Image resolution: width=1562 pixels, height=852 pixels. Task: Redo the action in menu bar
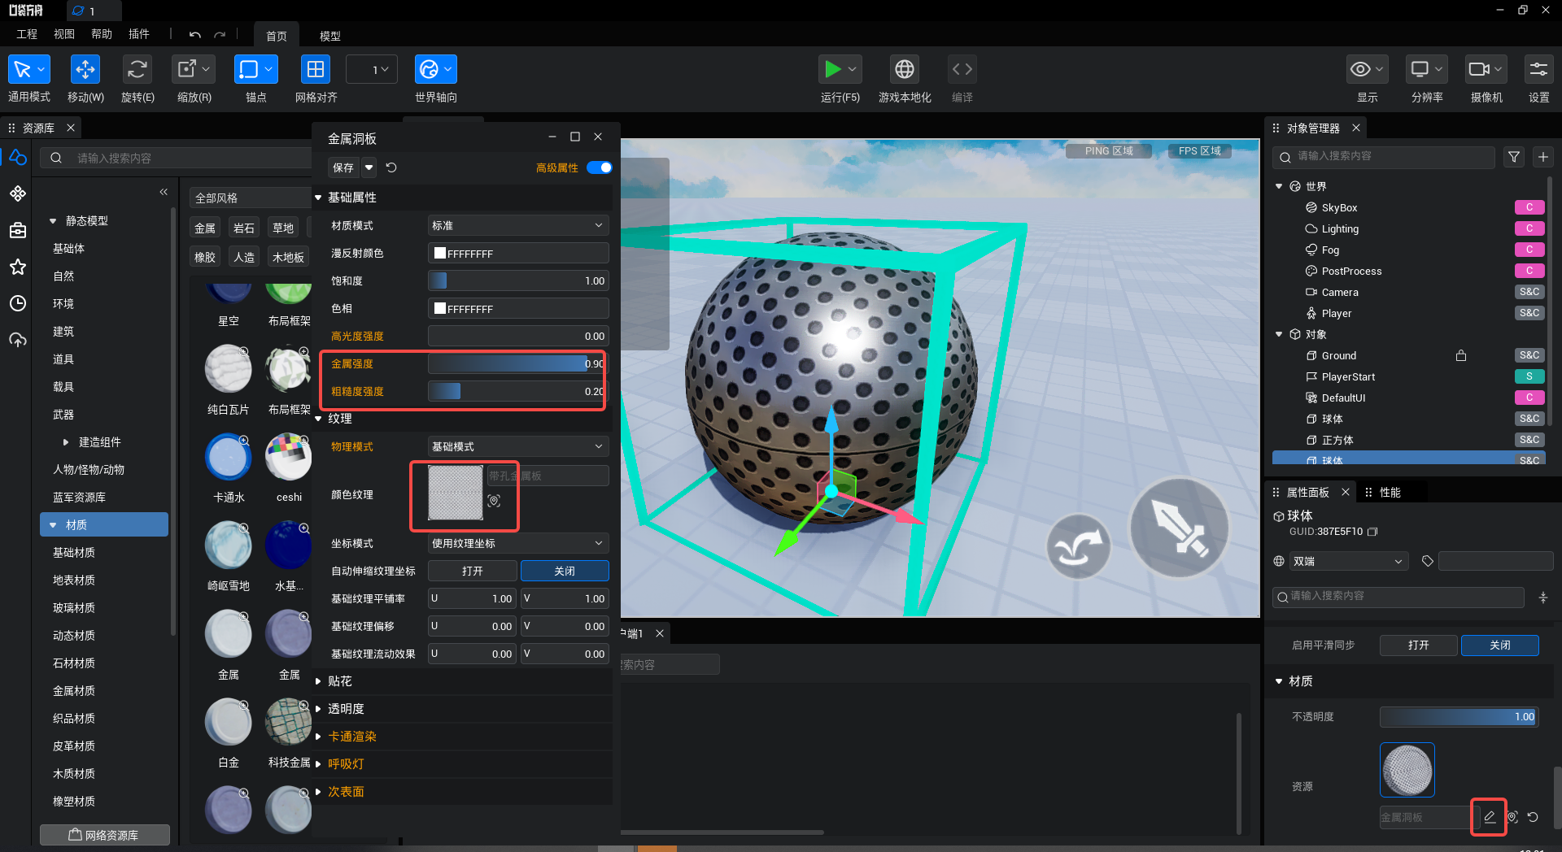point(220,35)
